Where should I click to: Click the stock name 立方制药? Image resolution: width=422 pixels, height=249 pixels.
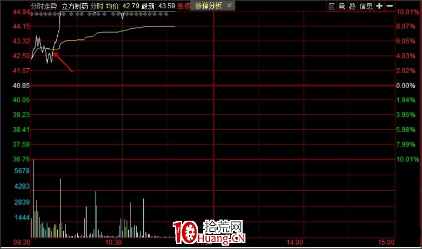coord(74,6)
